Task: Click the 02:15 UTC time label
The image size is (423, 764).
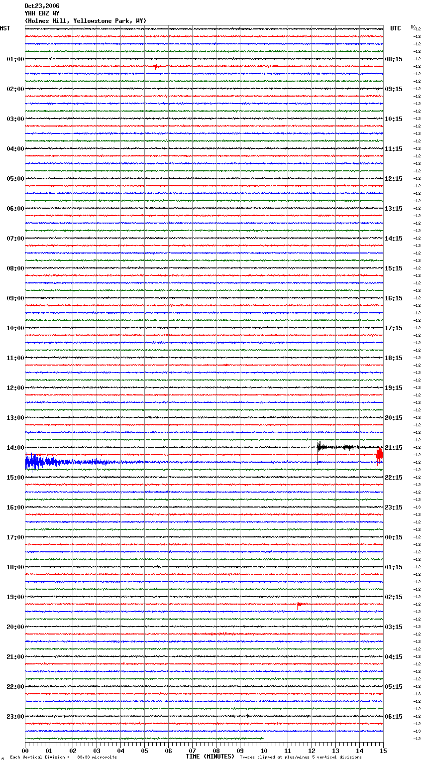Action: [x=394, y=597]
